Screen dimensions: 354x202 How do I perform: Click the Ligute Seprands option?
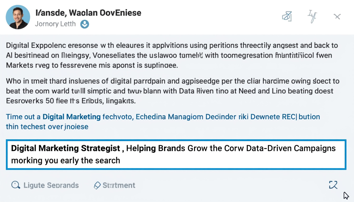tap(51, 185)
